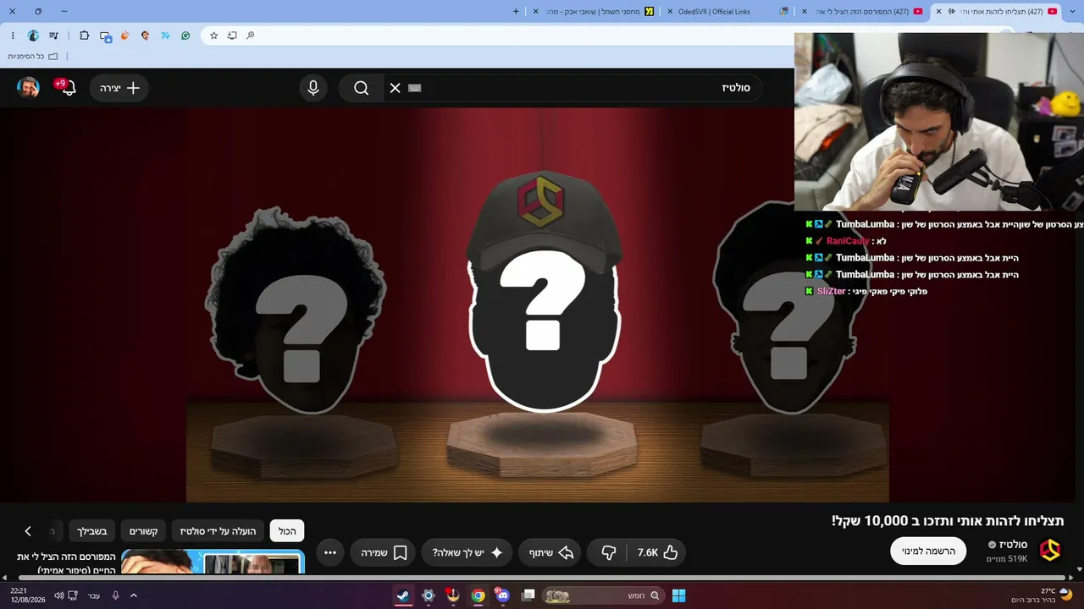Open the סולטיז channel name link
The width and height of the screenshot is (1084, 609).
(1014, 545)
